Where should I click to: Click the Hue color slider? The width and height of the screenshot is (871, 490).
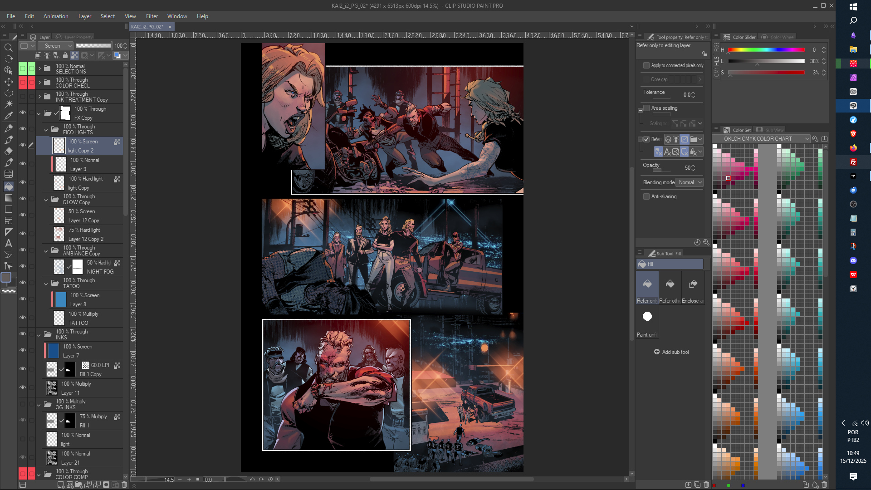click(x=766, y=50)
